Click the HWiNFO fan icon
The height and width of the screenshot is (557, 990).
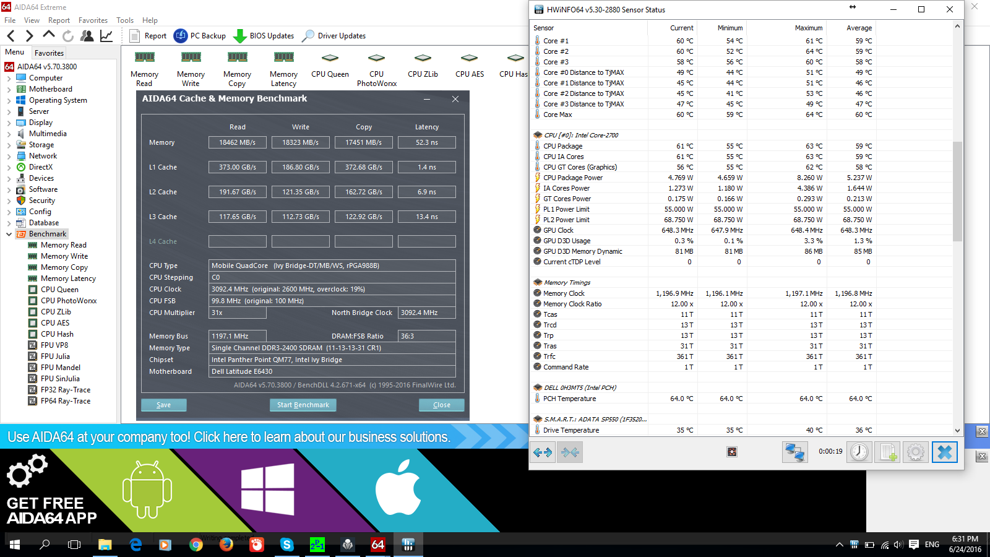pyautogui.click(x=732, y=452)
